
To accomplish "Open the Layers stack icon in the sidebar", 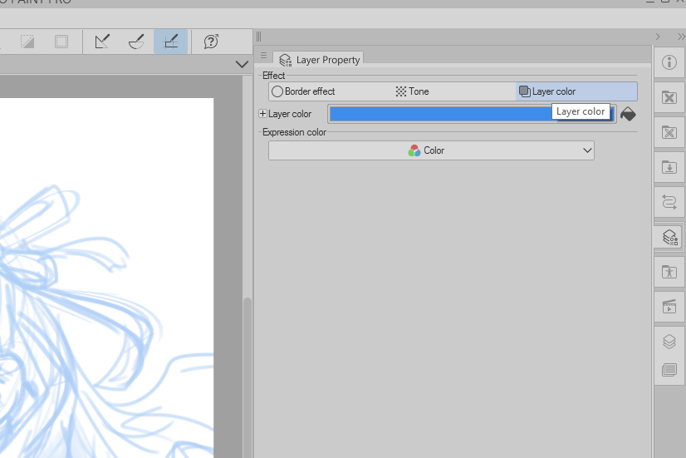I will pos(669,342).
